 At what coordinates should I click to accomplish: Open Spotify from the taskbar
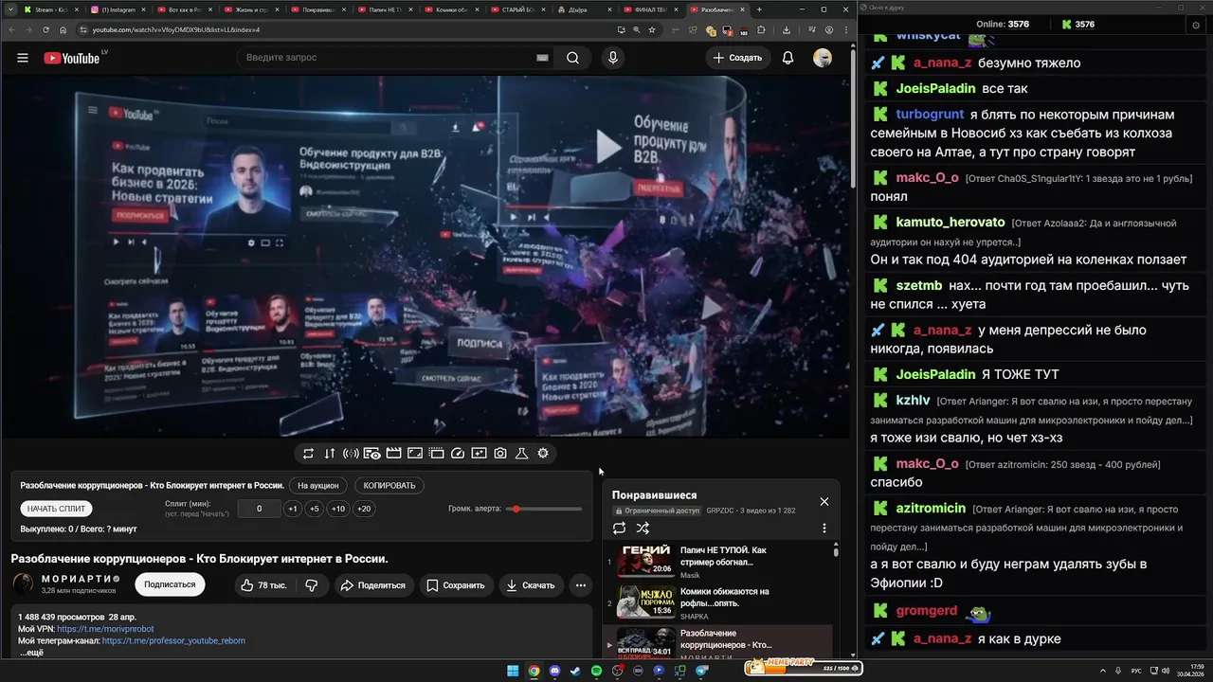coord(596,671)
